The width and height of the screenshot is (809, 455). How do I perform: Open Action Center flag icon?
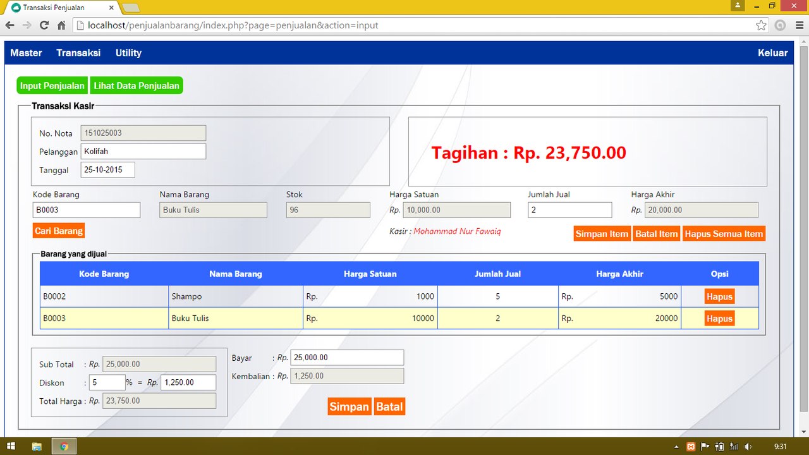click(x=705, y=447)
